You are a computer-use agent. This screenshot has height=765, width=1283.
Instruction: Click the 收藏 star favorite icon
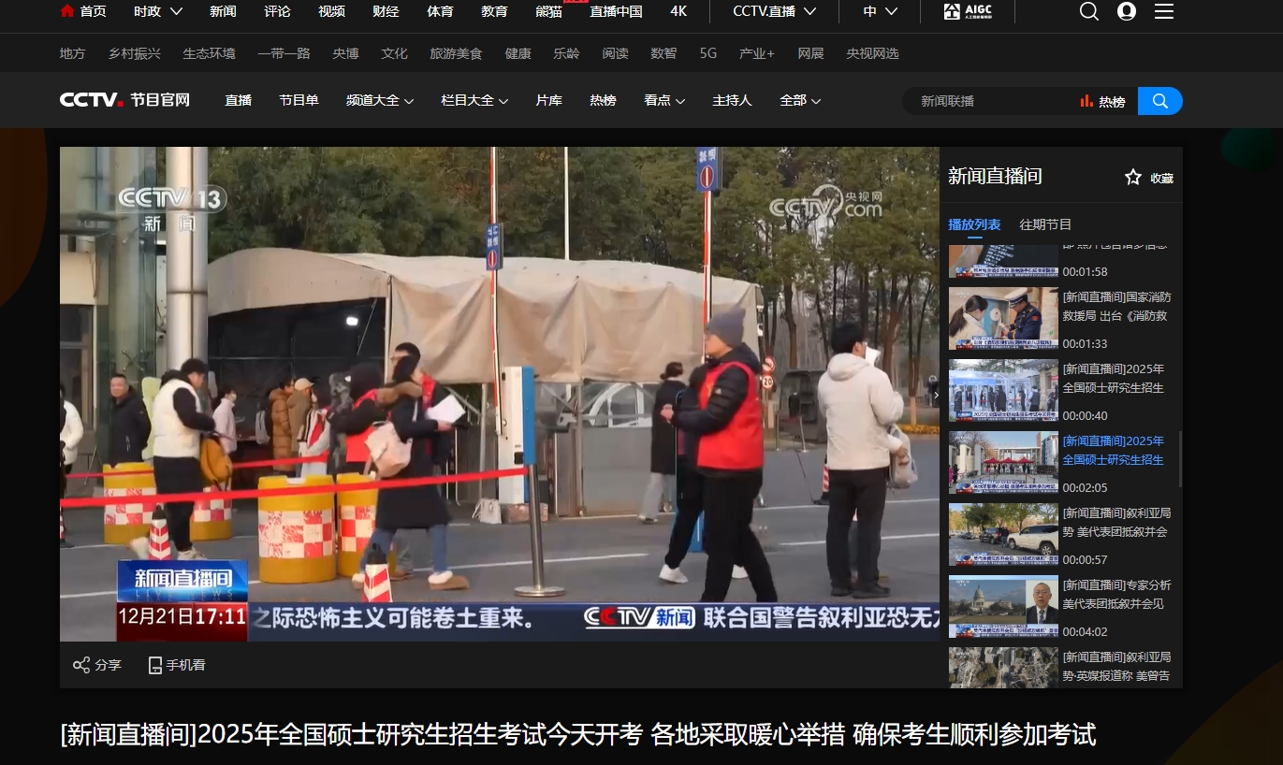[1133, 178]
